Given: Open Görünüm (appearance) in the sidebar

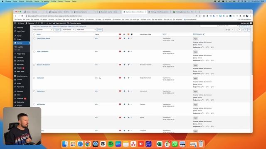Looking at the screenshot, I should (x=20, y=91).
